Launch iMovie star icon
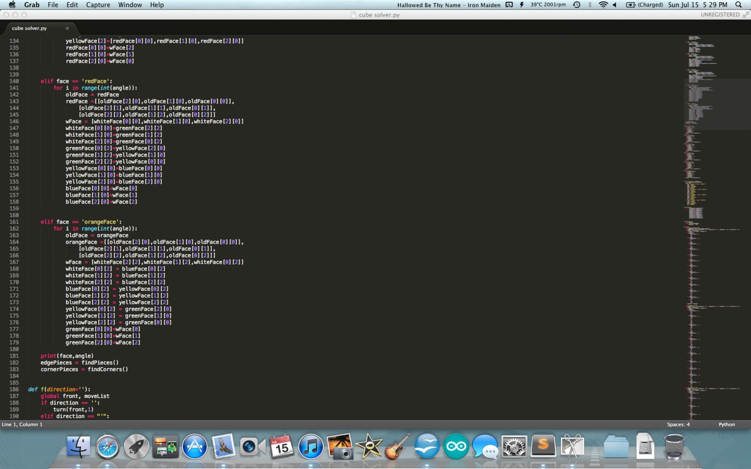Image resolution: width=751 pixels, height=469 pixels. pos(369,446)
